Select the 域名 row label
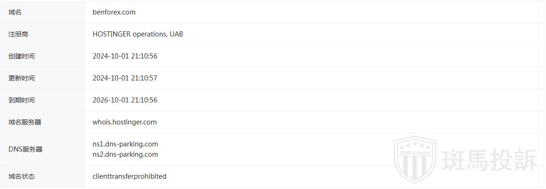 [x=15, y=12]
